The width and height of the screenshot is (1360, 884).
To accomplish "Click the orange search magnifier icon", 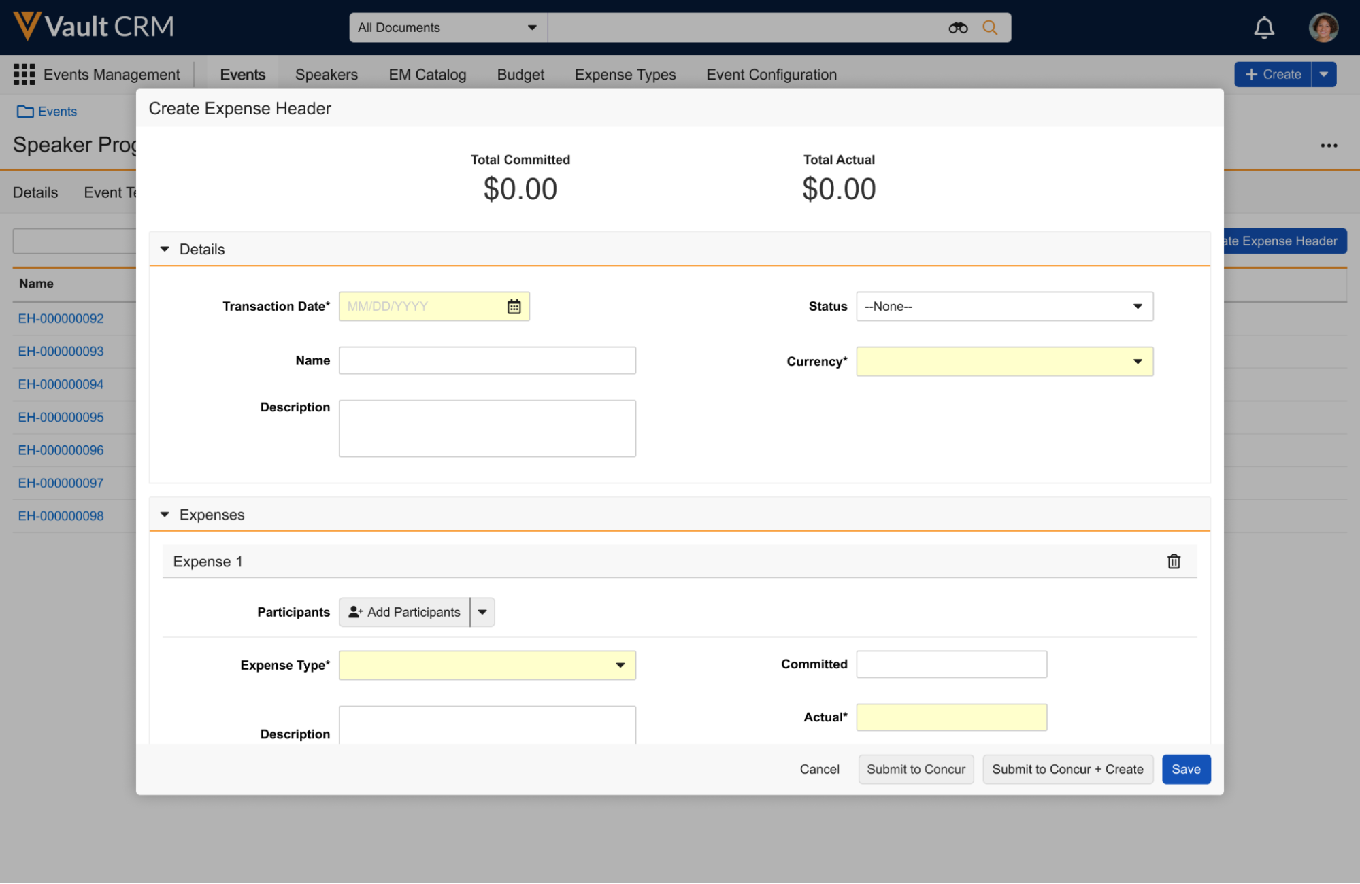I will click(990, 28).
